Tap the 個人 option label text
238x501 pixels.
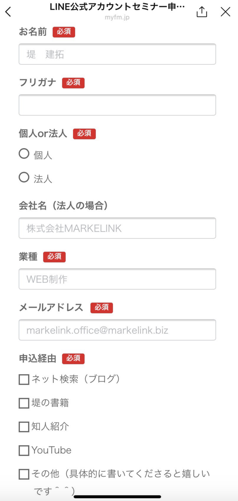tap(43, 155)
